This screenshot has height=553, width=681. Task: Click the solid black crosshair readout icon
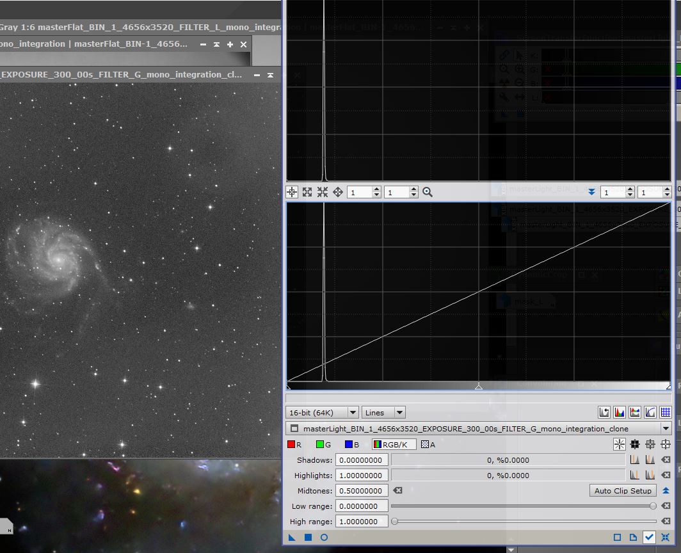click(635, 444)
